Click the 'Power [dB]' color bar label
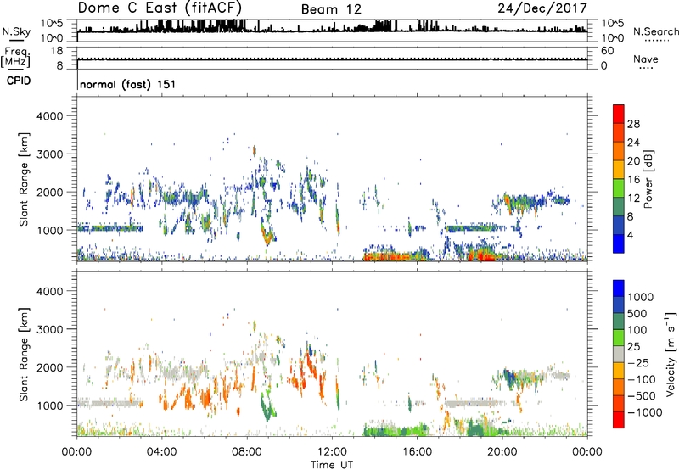This screenshot has width=679, height=470. tap(648, 179)
